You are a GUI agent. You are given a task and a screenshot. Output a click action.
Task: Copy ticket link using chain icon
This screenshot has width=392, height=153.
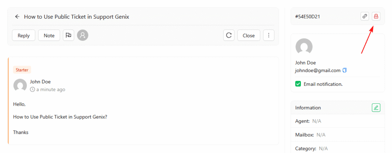click(x=365, y=16)
